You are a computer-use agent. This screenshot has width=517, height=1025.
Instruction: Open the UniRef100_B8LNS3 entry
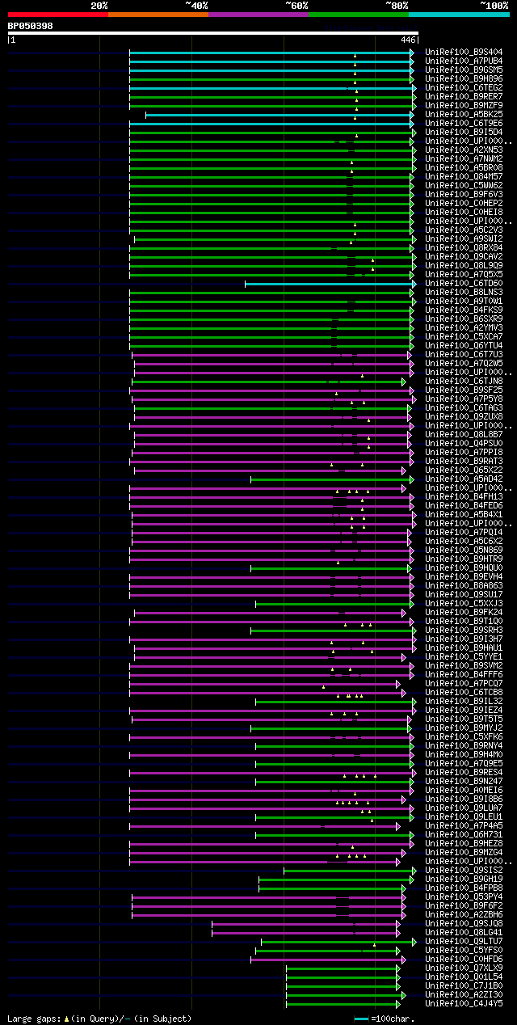coord(464,293)
